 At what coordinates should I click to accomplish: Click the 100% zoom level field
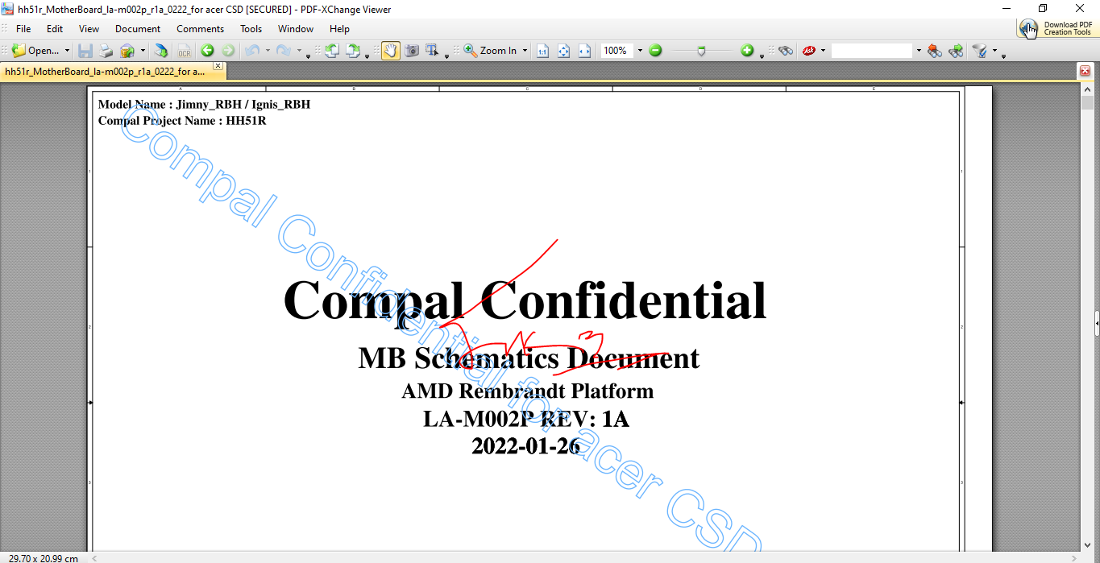(x=616, y=51)
